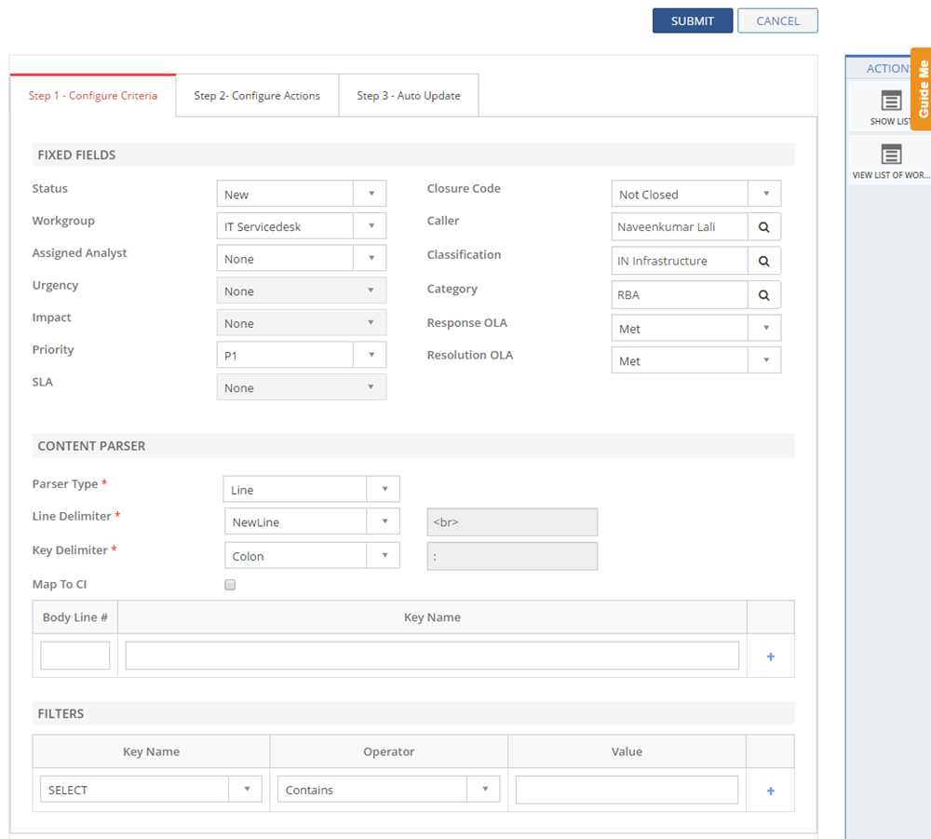931x839 pixels.
Task: Click the Category lookup search icon
Action: (763, 295)
